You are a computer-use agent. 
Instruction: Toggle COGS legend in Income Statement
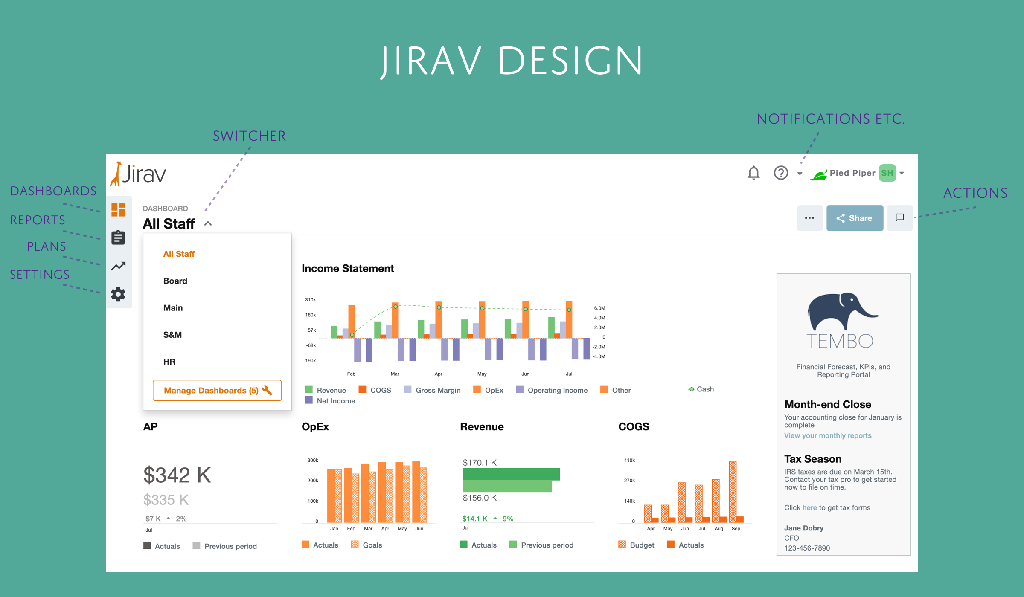pos(375,390)
